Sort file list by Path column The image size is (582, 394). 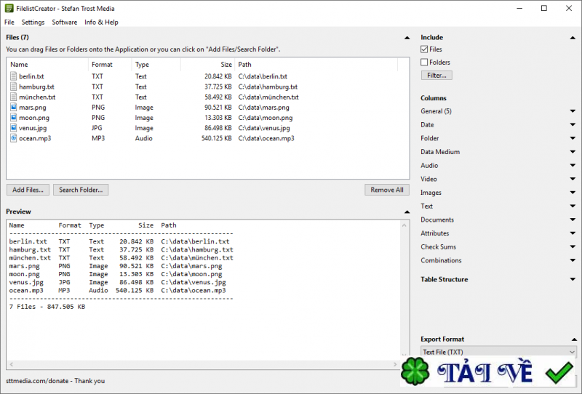click(x=316, y=64)
